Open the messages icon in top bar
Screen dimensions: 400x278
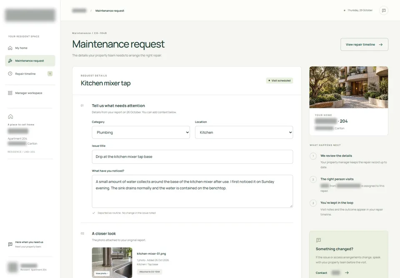click(384, 10)
